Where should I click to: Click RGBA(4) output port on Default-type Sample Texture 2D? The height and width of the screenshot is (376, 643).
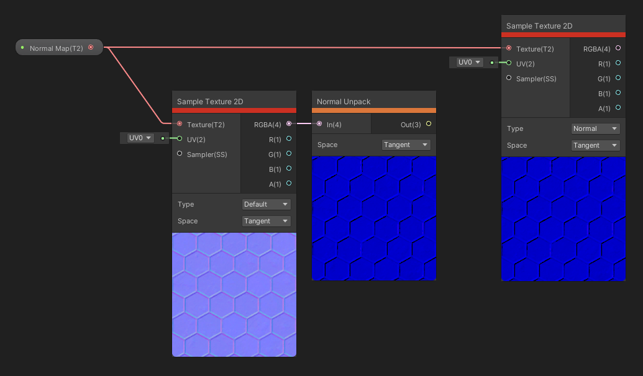point(288,124)
